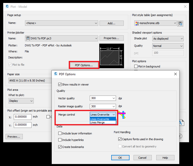This screenshot has width=193, height=166.
Task: Click the AutoCAD icon in PDF Options title
Action: tap(56, 74)
